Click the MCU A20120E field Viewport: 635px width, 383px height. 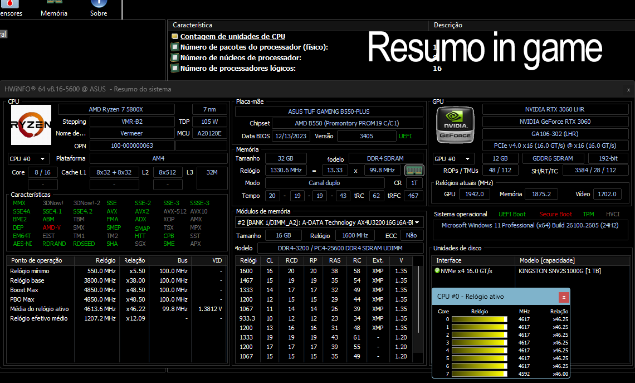(209, 133)
